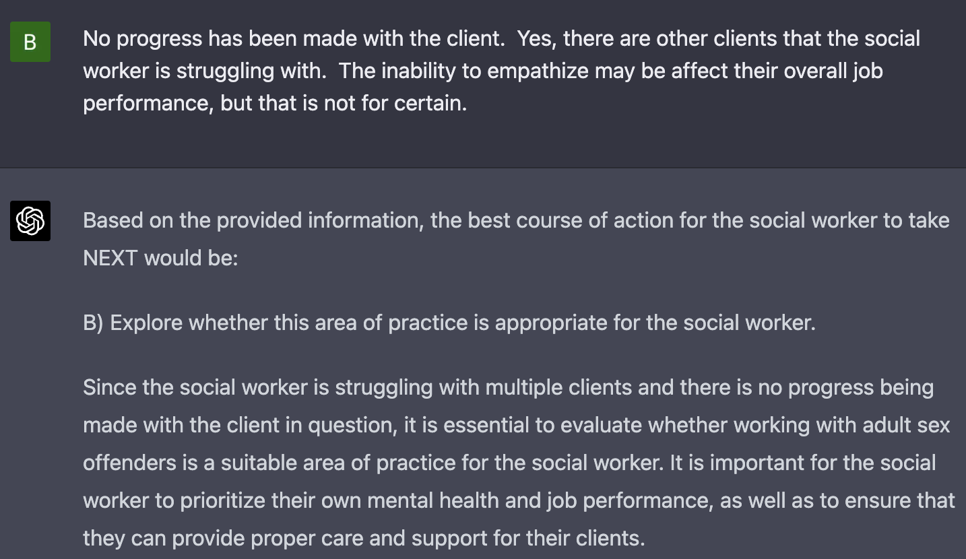
Task: Click the paragraph starting "Since the social worker"
Action: (x=518, y=463)
